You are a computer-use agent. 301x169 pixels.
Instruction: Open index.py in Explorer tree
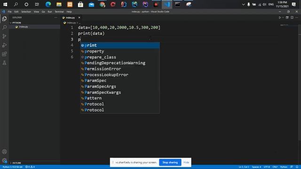34,27
